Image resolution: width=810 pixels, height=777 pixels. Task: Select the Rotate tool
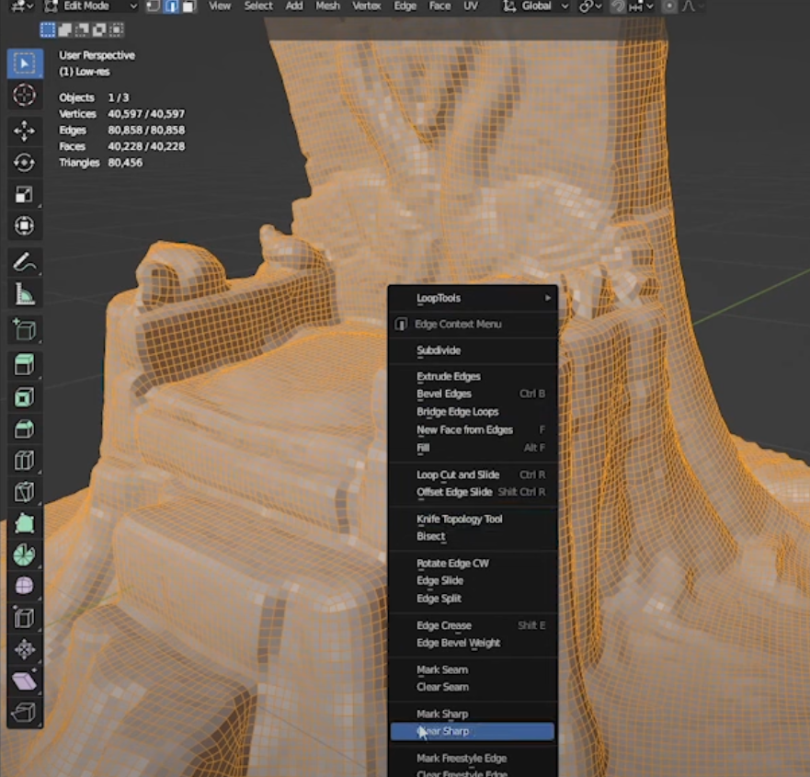pyautogui.click(x=24, y=163)
